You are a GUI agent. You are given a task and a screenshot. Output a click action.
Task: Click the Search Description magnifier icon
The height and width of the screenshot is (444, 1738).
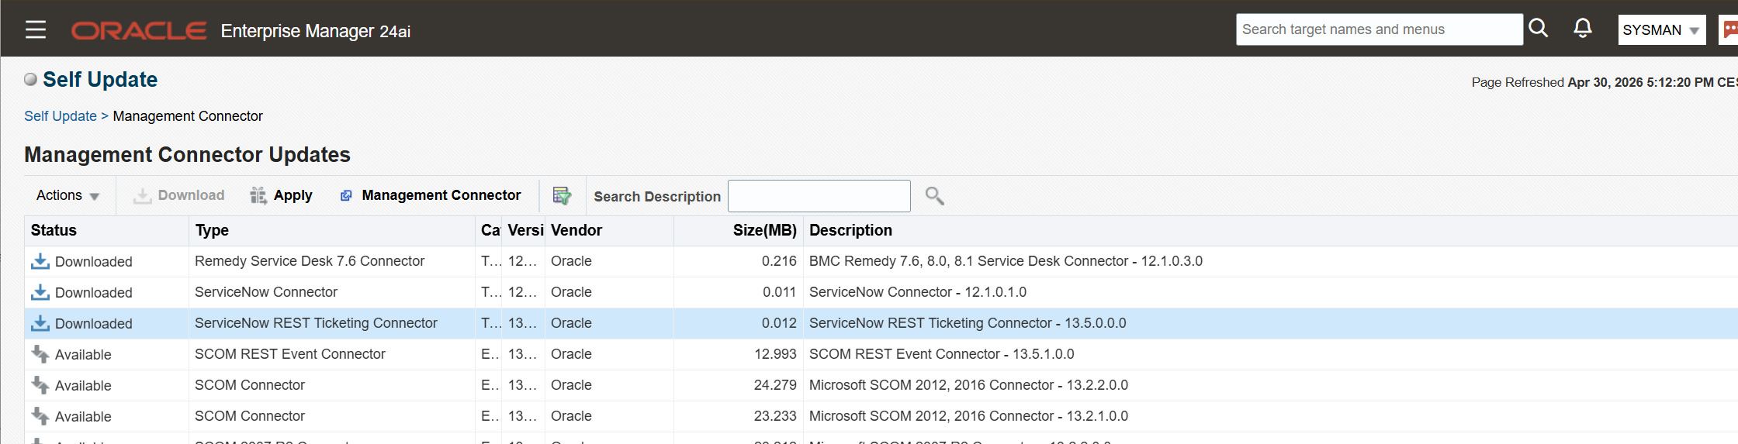(x=934, y=196)
